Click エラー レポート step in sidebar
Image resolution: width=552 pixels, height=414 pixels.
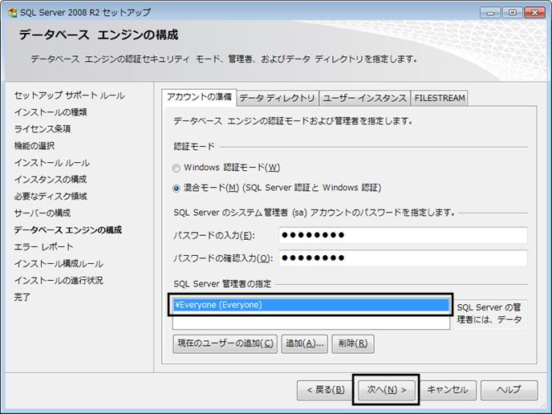pos(43,247)
